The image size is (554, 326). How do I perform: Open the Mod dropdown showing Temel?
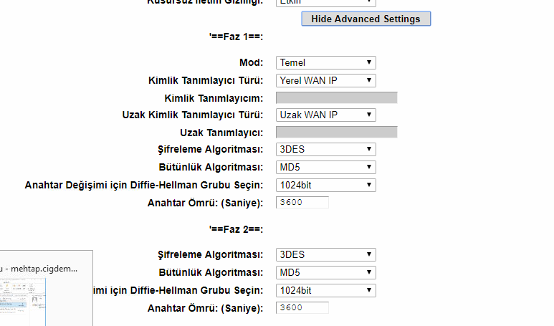point(326,63)
